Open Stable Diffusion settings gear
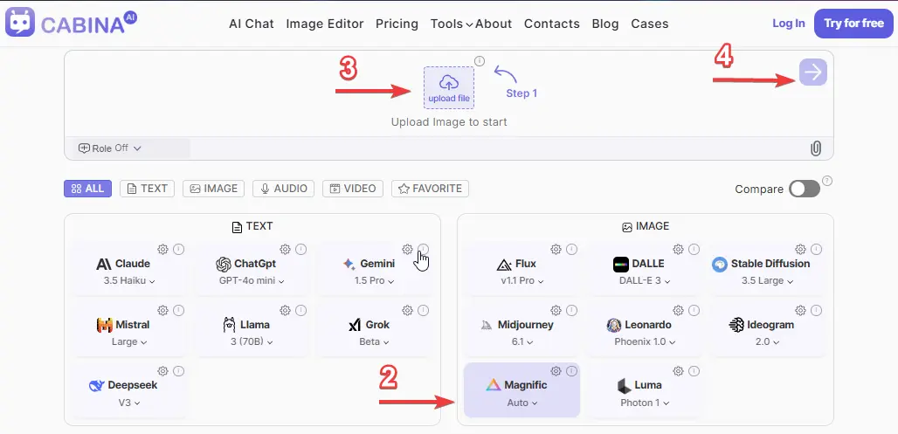 801,249
